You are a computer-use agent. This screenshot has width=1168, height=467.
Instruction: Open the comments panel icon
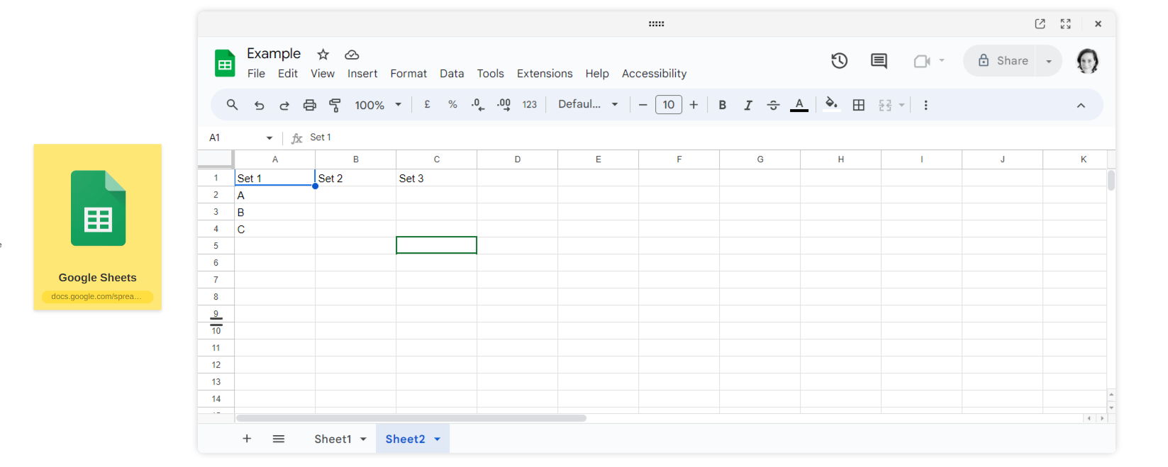pos(879,61)
